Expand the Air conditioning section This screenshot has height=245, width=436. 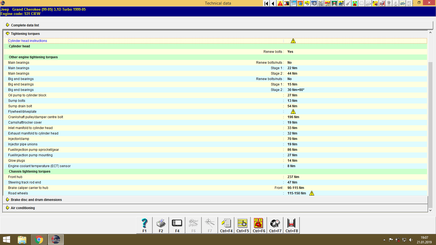tap(23, 208)
